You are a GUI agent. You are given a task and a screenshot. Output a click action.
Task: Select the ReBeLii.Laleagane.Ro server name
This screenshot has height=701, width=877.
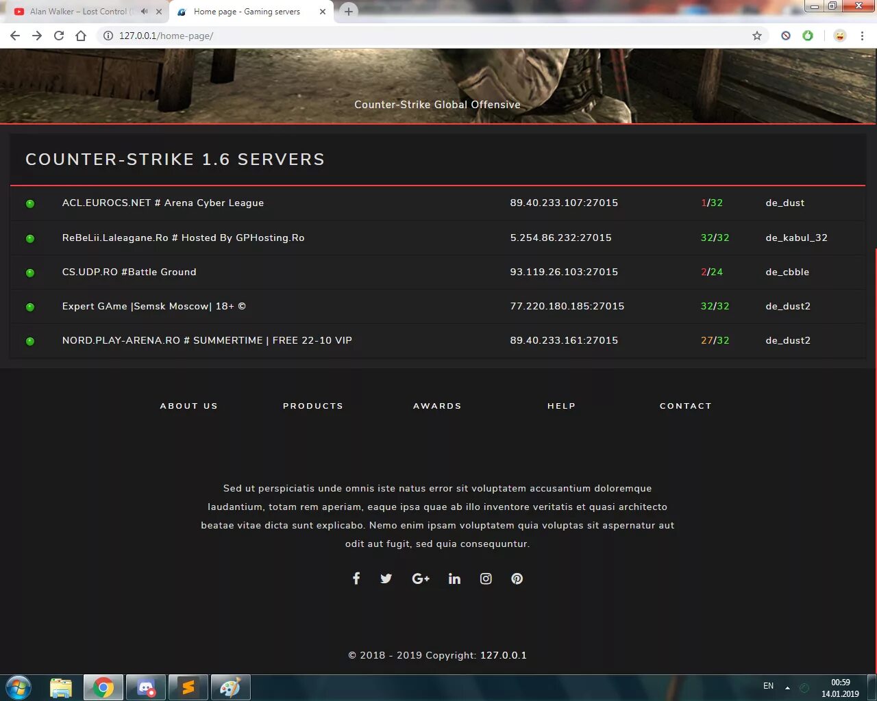pos(184,238)
